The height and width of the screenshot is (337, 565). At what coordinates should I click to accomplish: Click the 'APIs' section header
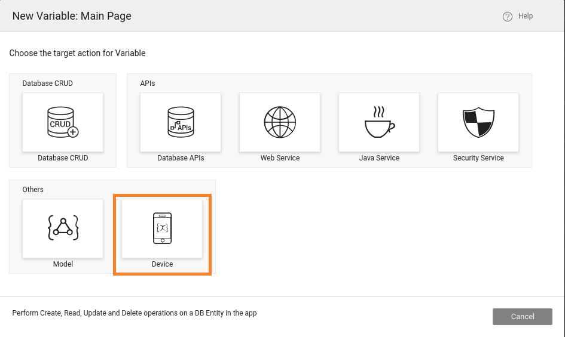click(x=148, y=84)
